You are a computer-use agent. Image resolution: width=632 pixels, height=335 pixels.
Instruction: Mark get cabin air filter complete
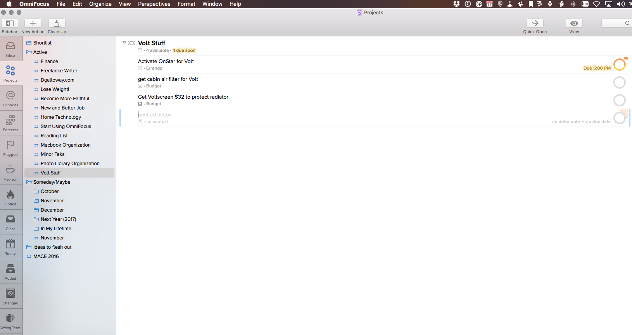coord(620,82)
